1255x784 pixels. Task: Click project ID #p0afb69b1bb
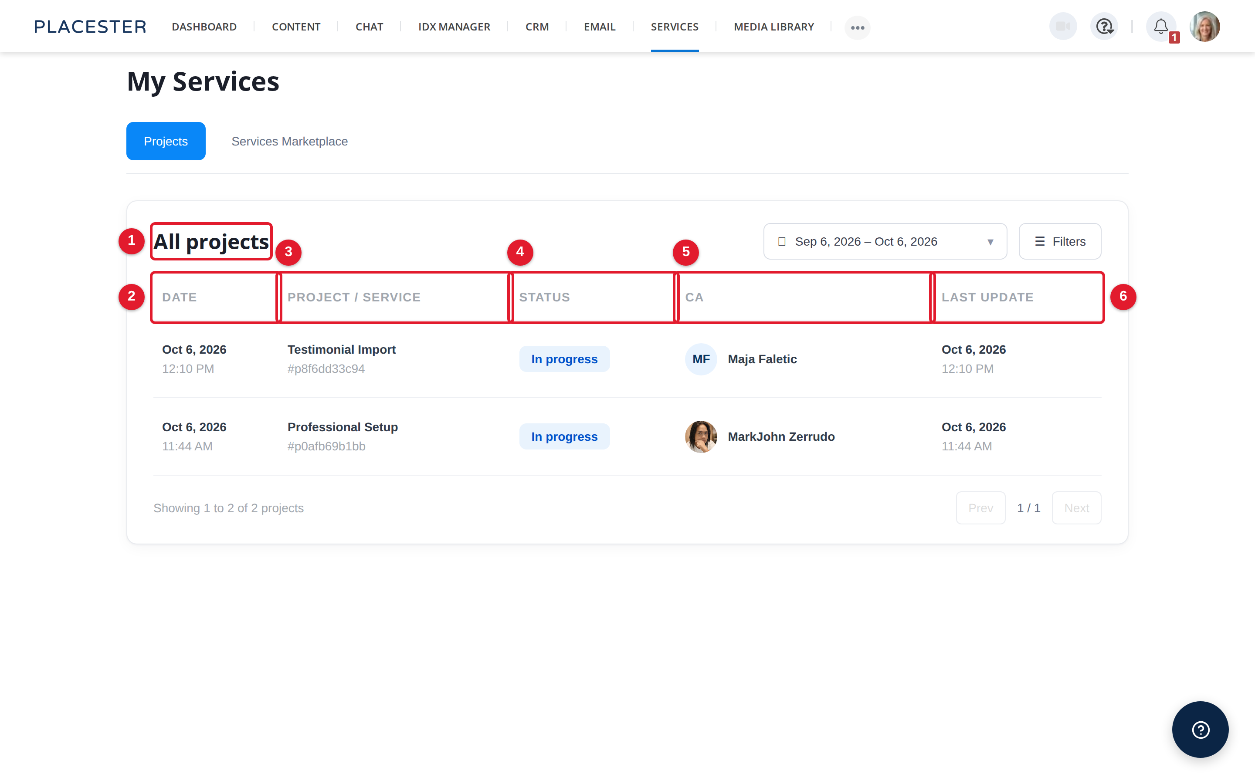tap(327, 446)
